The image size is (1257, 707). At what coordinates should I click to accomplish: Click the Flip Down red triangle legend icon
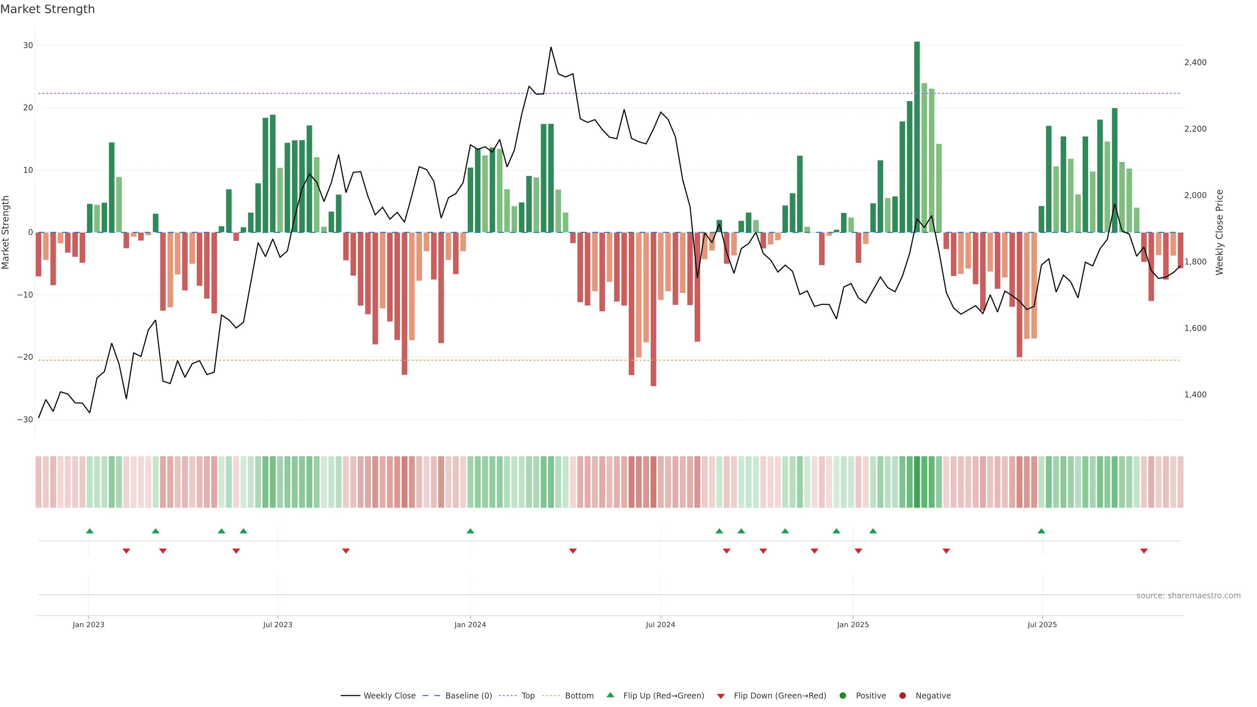pos(721,696)
